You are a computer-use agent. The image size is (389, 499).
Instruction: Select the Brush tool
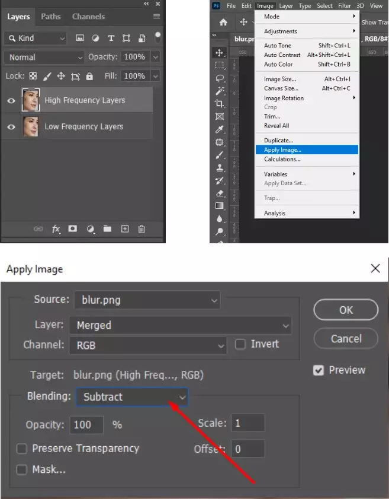click(x=220, y=155)
